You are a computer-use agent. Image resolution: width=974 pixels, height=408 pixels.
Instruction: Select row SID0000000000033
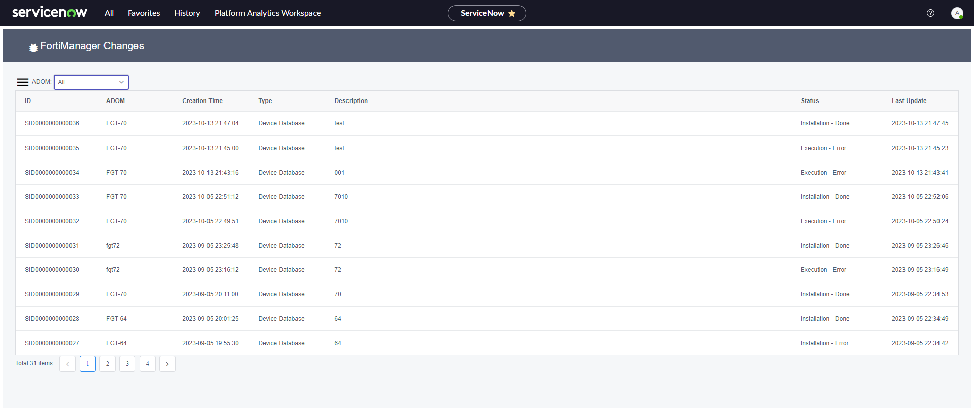pyautogui.click(x=487, y=197)
